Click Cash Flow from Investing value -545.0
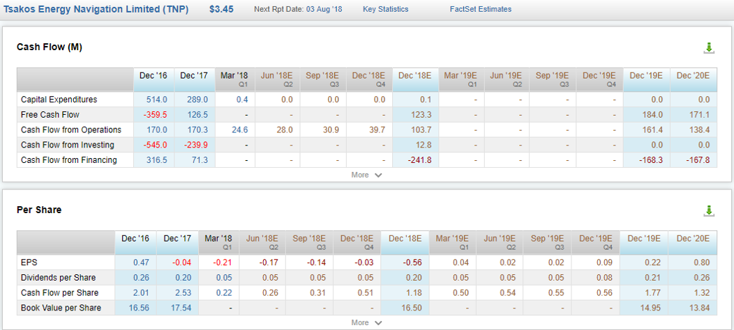The image size is (734, 330). pyautogui.click(x=156, y=145)
